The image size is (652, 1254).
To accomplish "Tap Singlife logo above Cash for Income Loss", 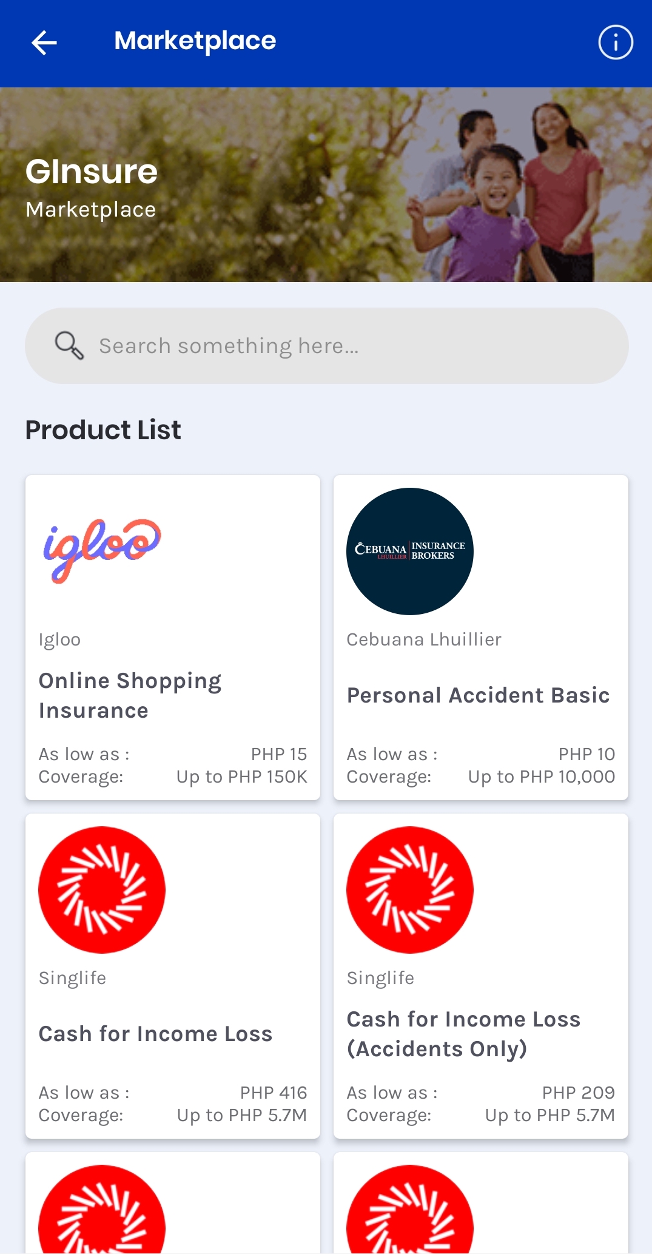I will click(102, 890).
